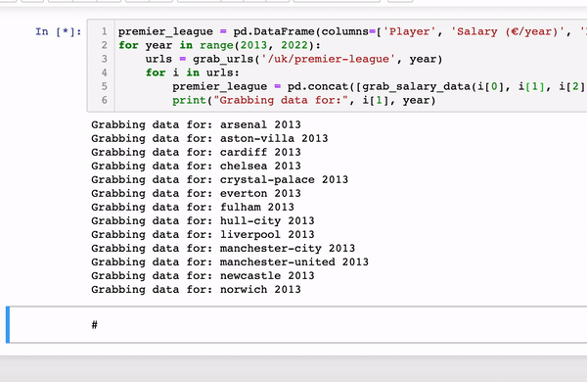Click output line for everton 2013
Screen dimensions: 587x382
click(x=196, y=193)
